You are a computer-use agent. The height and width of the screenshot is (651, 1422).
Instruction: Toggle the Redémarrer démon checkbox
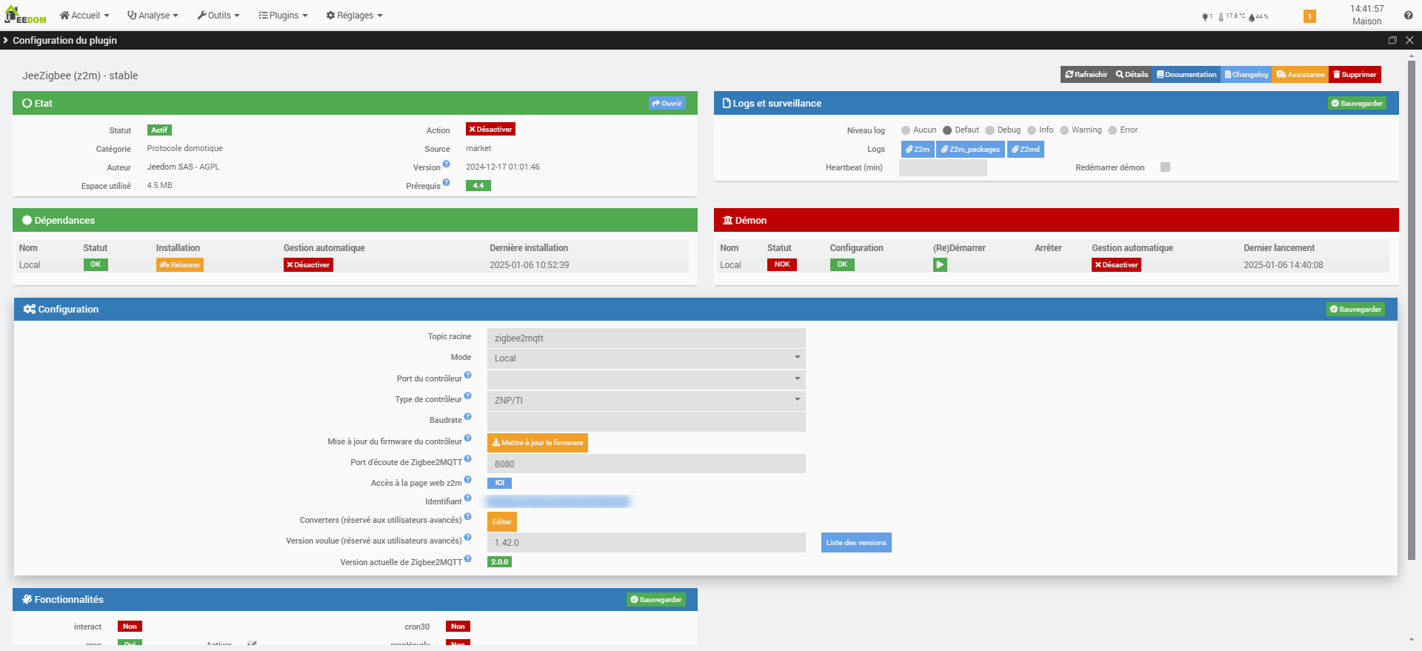pos(1165,167)
